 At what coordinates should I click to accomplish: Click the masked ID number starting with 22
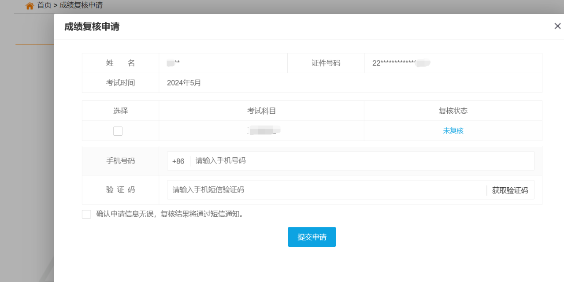point(401,63)
